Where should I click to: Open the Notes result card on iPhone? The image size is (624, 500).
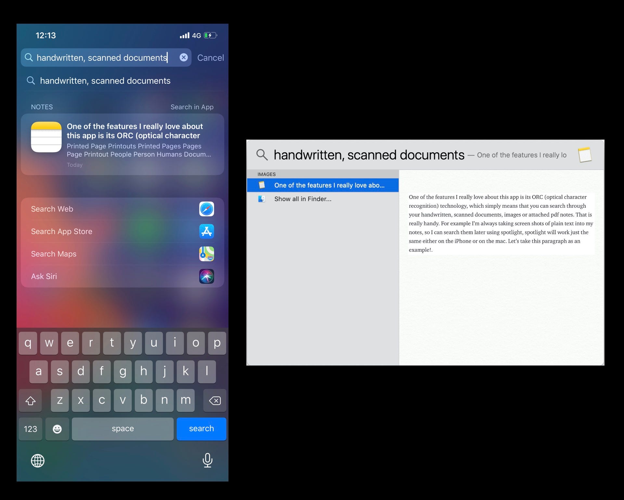(x=123, y=144)
